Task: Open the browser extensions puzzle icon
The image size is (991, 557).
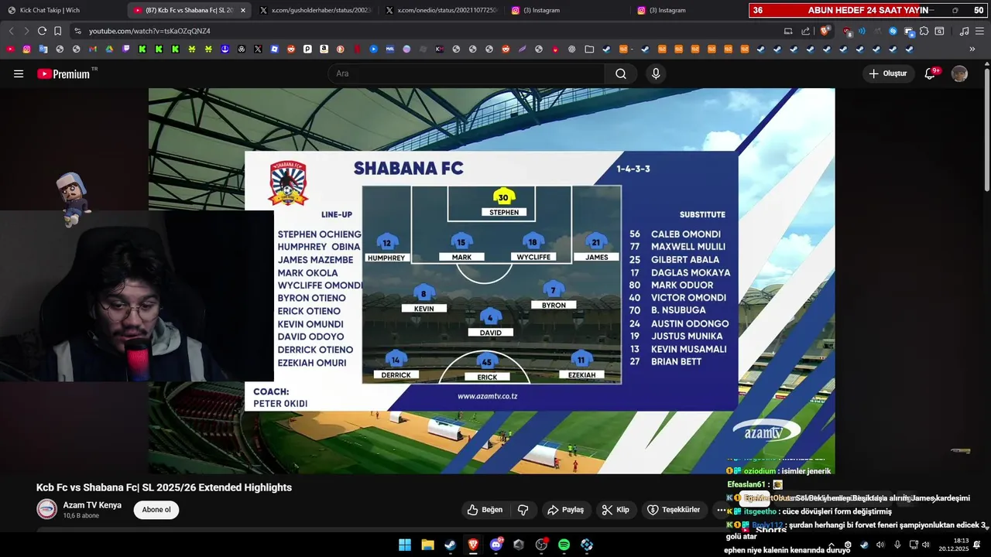Action: pos(924,31)
